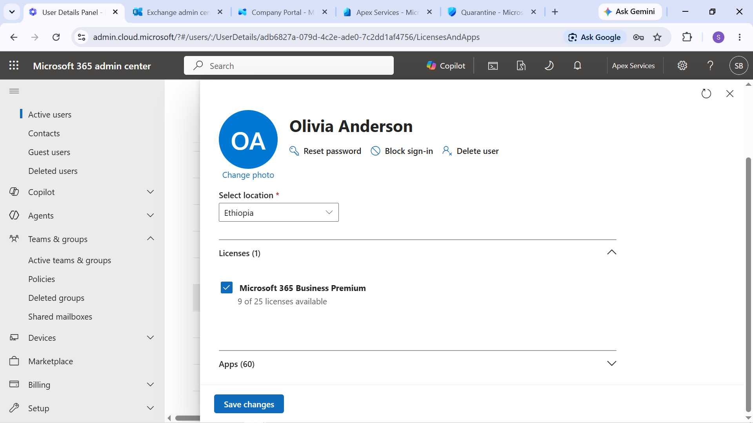
Task: Open a new browser tab
Action: tap(555, 12)
